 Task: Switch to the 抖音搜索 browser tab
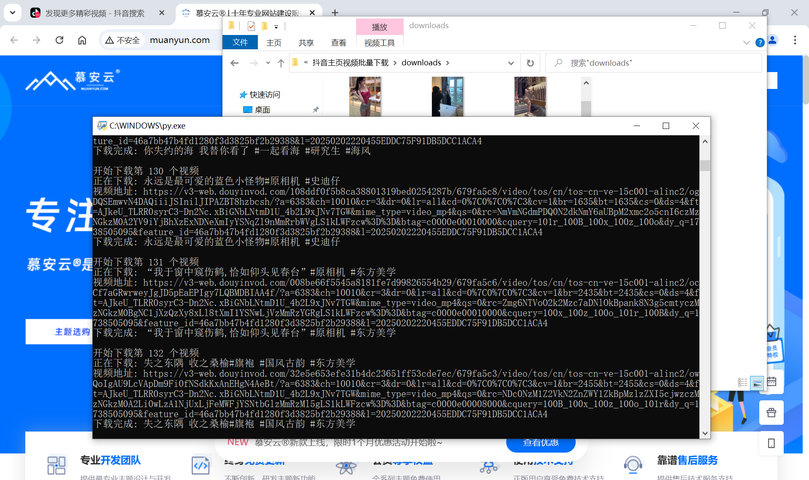coord(95,13)
